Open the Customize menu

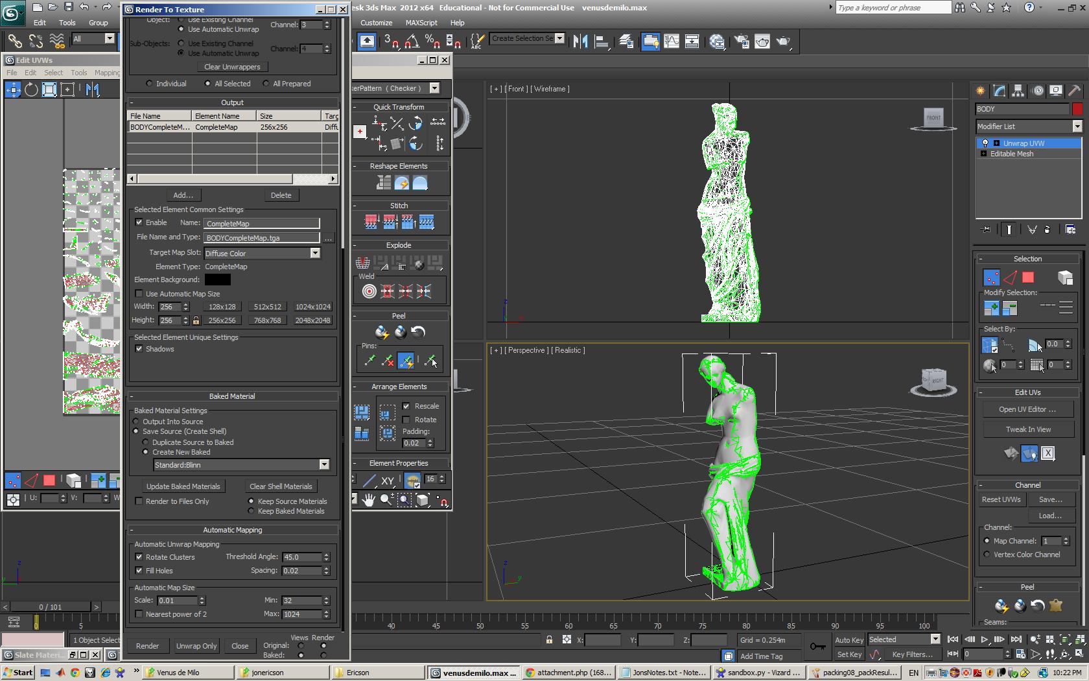(376, 23)
